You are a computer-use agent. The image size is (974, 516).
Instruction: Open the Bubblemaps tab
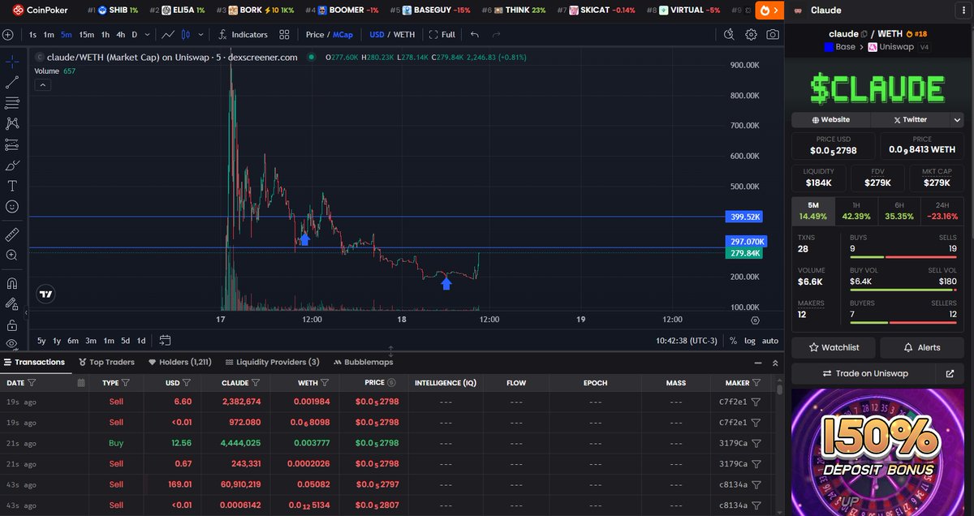coord(362,362)
